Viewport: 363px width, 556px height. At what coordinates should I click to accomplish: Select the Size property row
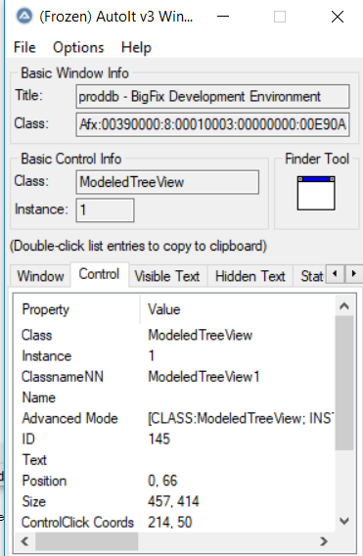(174, 501)
